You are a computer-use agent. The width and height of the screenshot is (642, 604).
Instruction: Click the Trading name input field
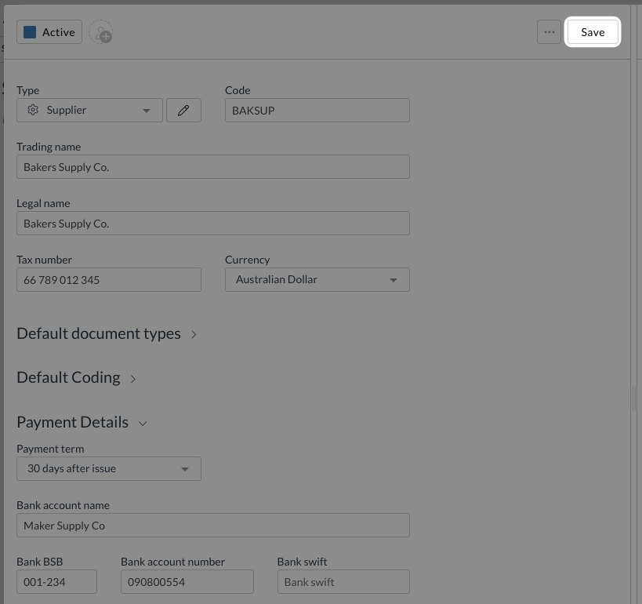(212, 167)
